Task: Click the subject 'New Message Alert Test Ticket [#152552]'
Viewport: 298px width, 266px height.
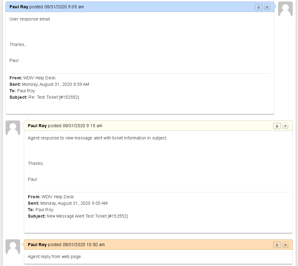Action: click(x=87, y=216)
